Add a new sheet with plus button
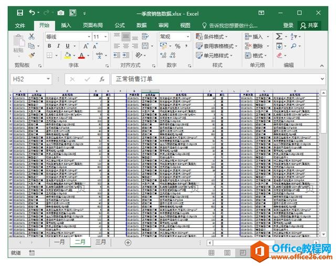 128,243
